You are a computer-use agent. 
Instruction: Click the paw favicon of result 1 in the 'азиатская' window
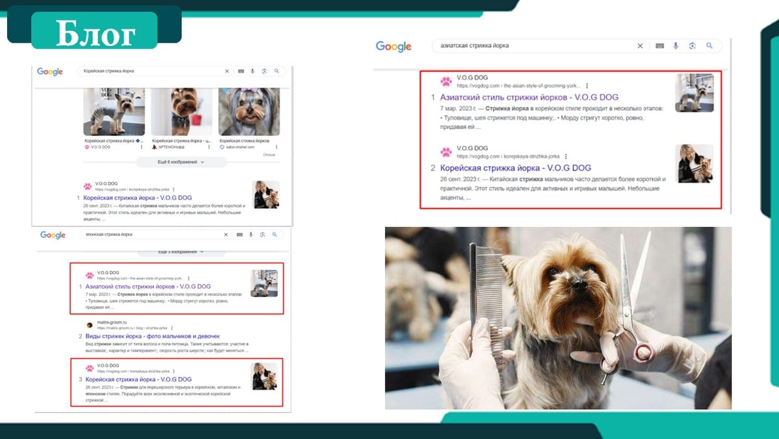coord(446,82)
